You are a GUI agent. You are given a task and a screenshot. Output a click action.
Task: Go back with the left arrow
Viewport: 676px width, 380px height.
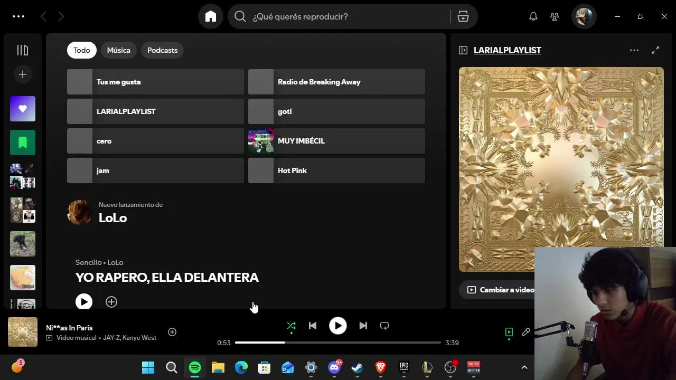[43, 16]
